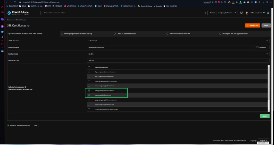Check the ftp.nangluongbinhminh.net entry
274x145 pixels.
89,77
